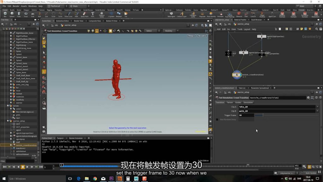Select the L-System shelf tool
The height and width of the screenshot is (182, 323).
click(x=111, y=15)
